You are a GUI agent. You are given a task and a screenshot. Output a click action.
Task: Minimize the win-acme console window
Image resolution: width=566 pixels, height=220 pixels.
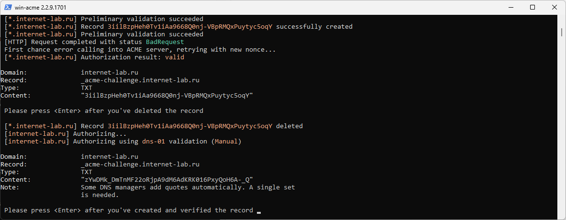[511, 7]
